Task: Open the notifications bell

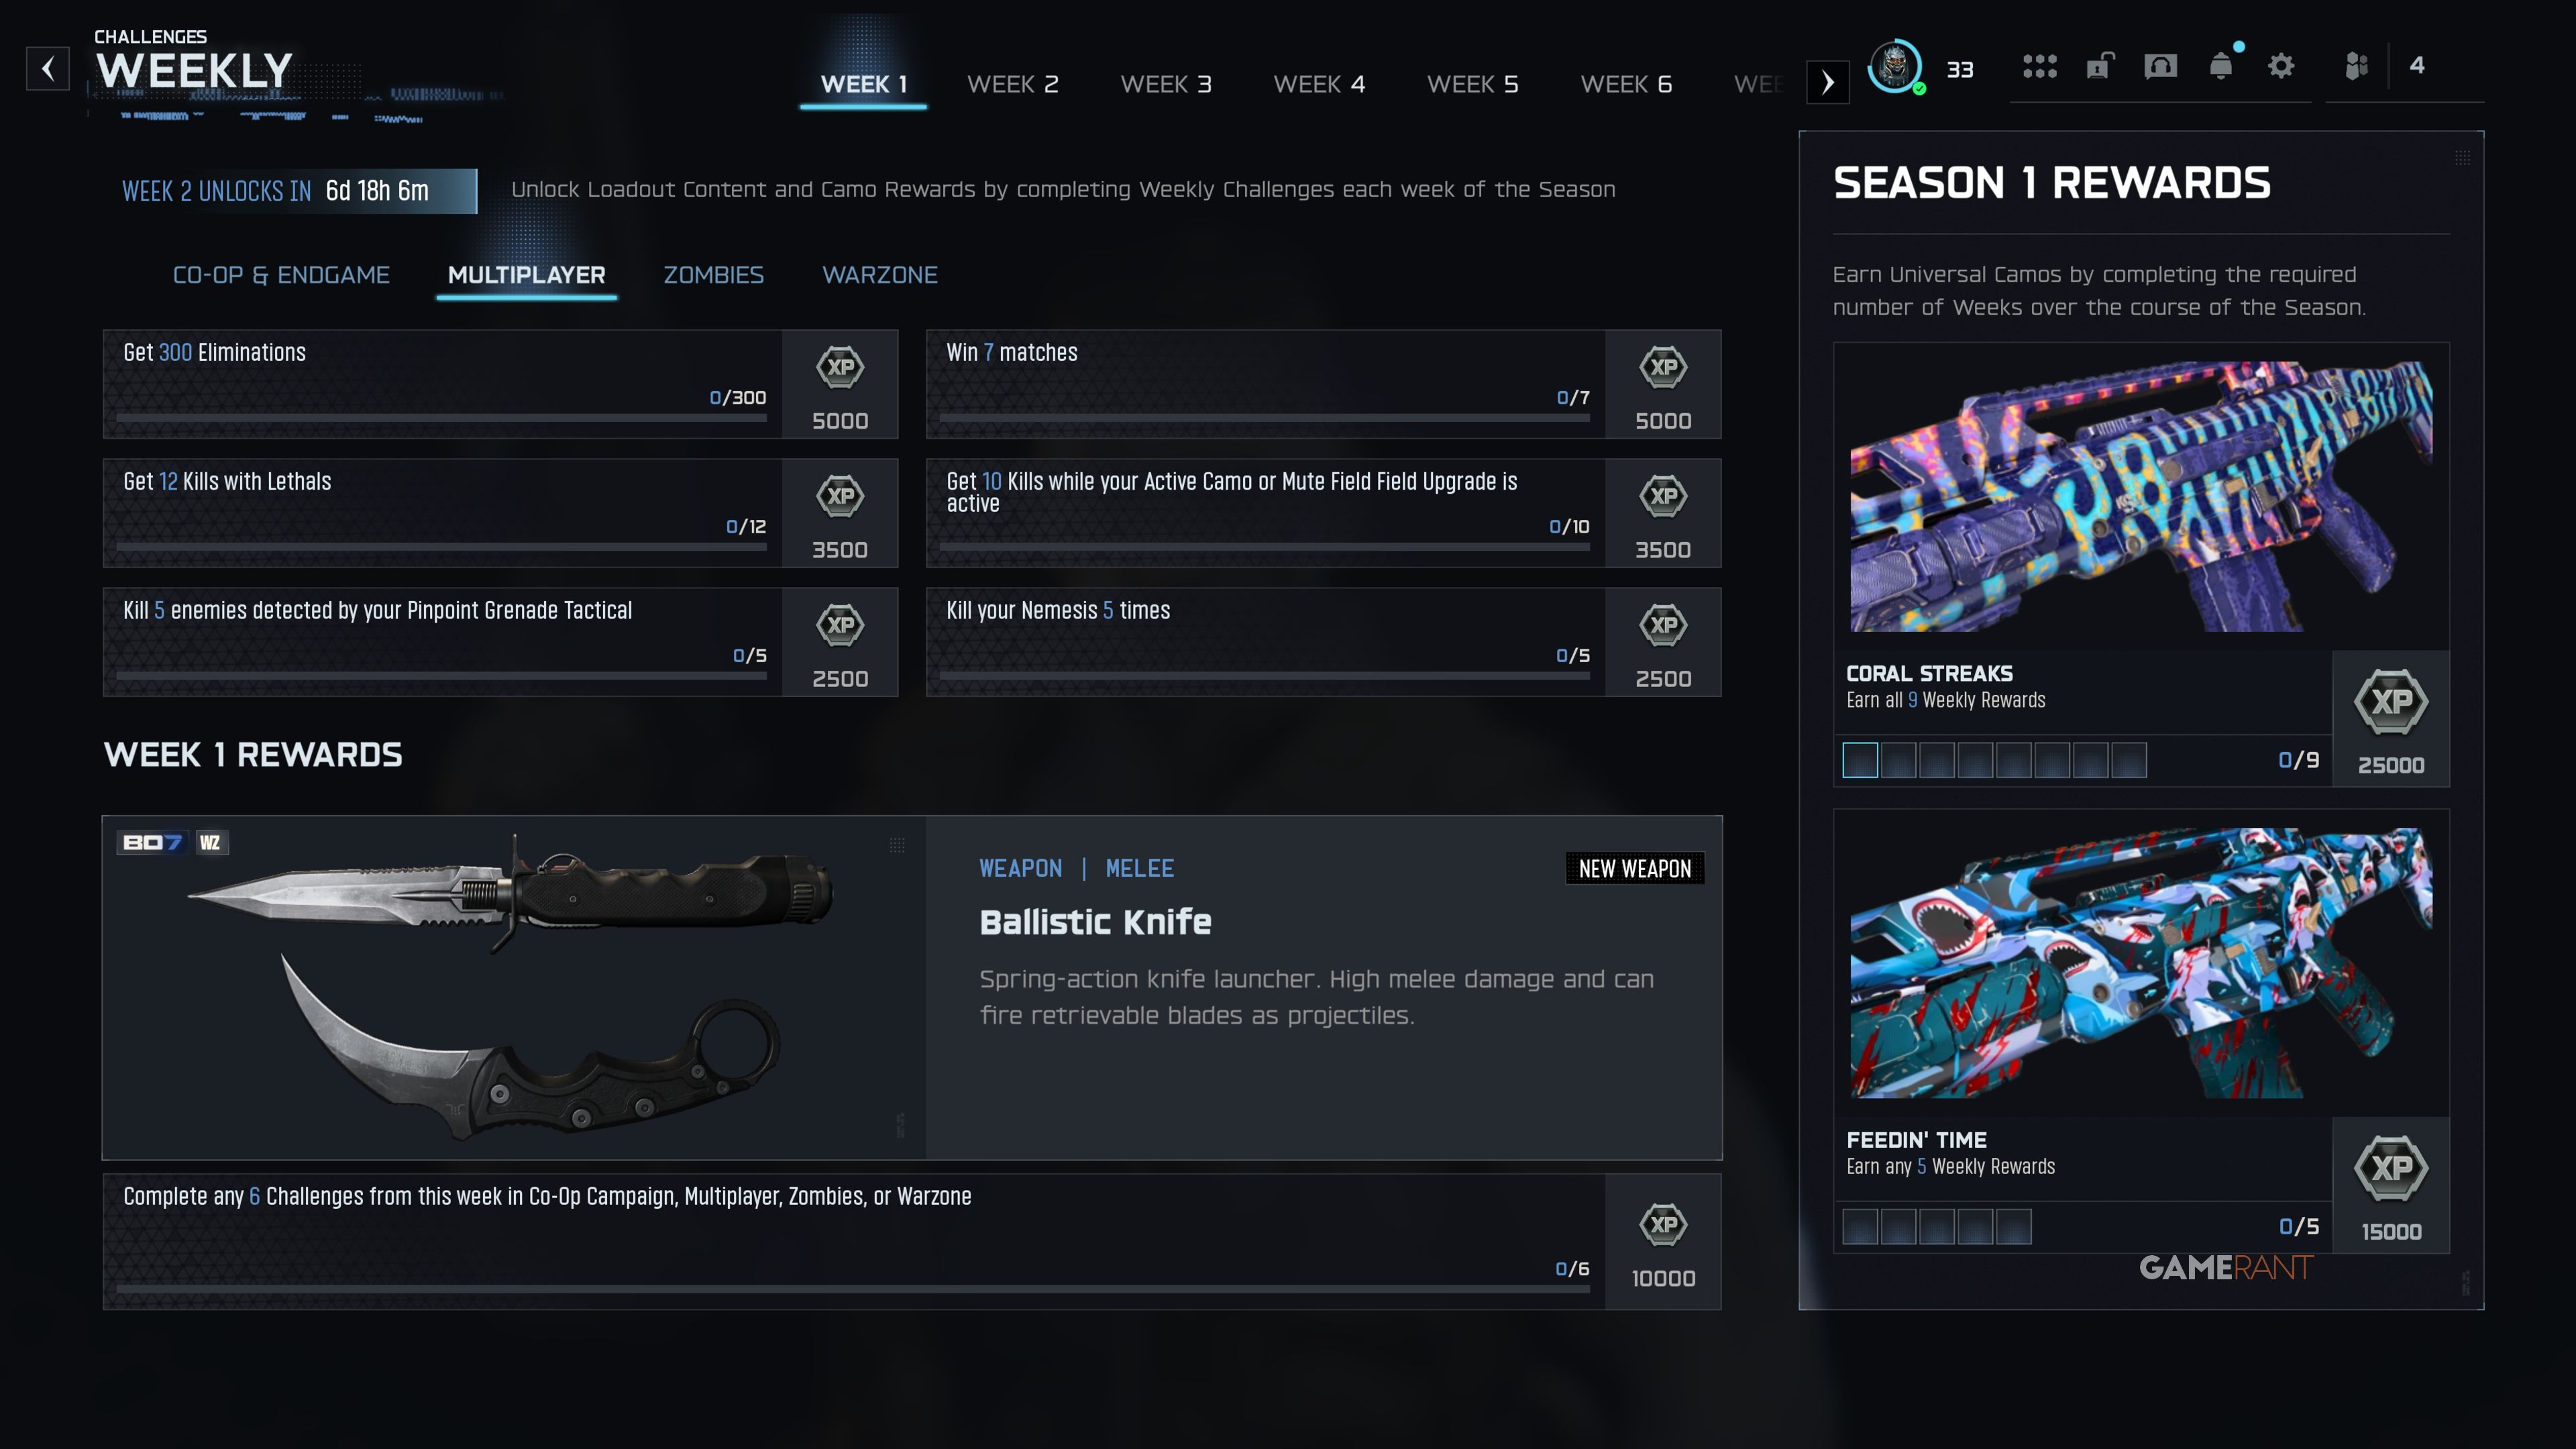Action: click(2221, 67)
